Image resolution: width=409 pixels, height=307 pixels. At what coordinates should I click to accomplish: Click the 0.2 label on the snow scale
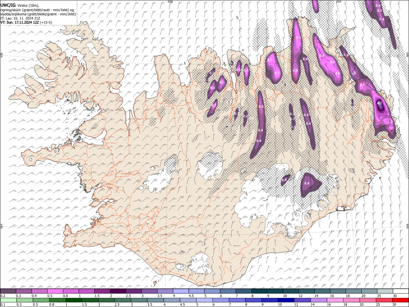click(3, 296)
